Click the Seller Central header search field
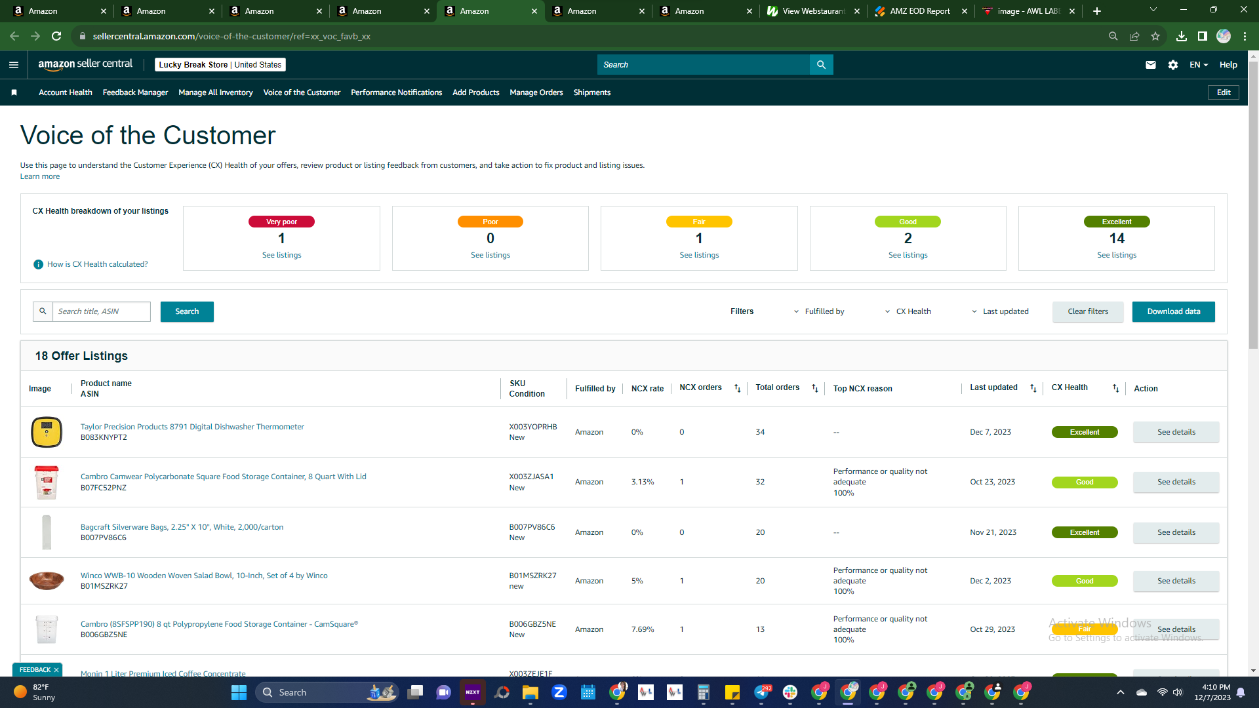 [704, 65]
